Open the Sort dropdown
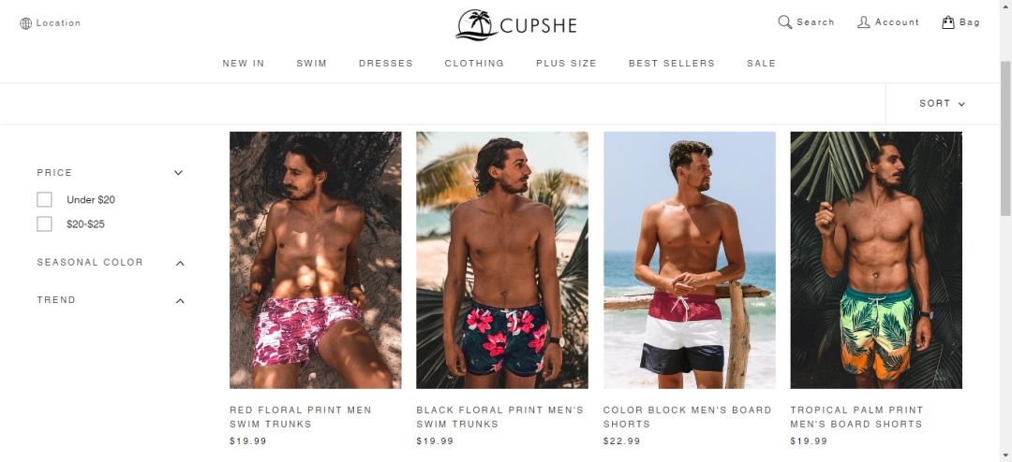Image resolution: width=1012 pixels, height=462 pixels. [943, 103]
